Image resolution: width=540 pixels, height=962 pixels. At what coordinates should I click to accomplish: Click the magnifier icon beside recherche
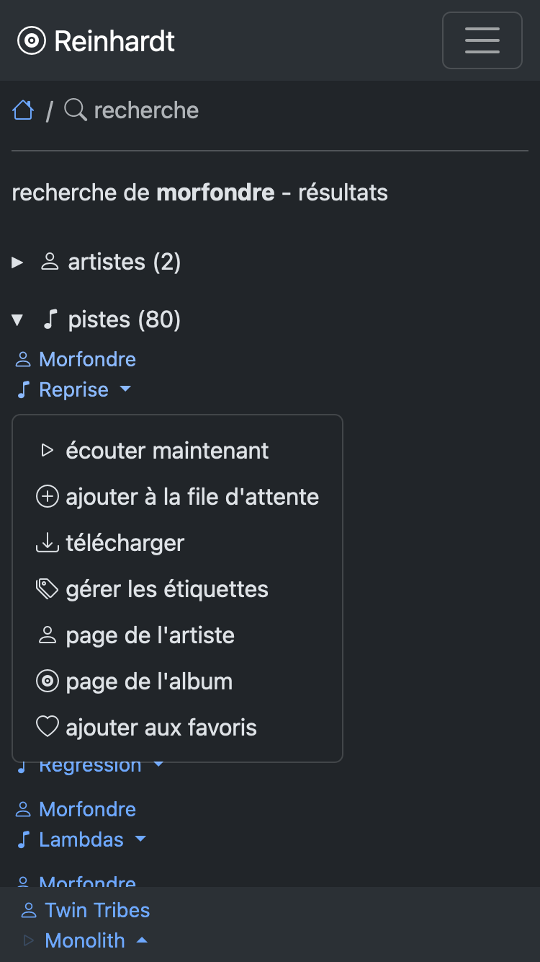tap(76, 110)
